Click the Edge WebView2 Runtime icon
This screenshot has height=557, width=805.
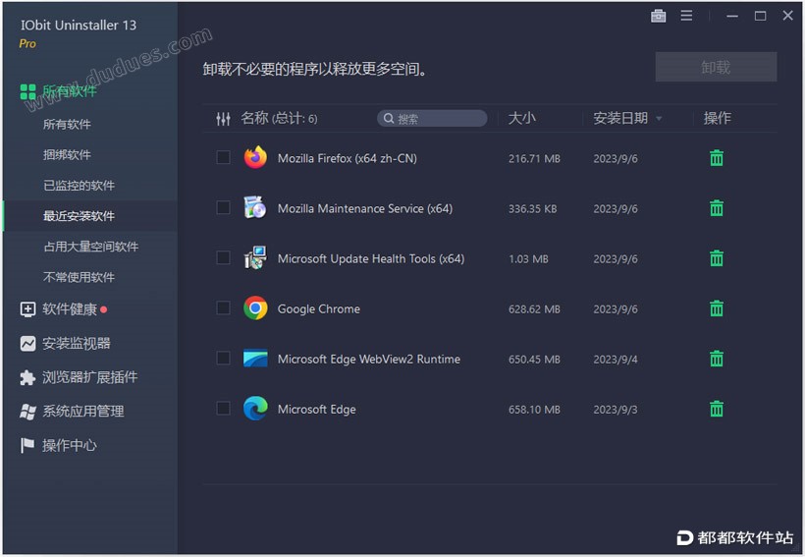pyautogui.click(x=255, y=359)
